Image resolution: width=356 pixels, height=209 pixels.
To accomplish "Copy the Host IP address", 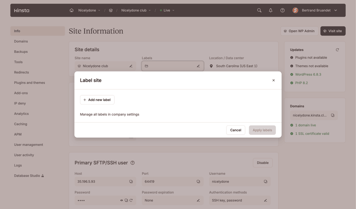I will click(131, 181).
